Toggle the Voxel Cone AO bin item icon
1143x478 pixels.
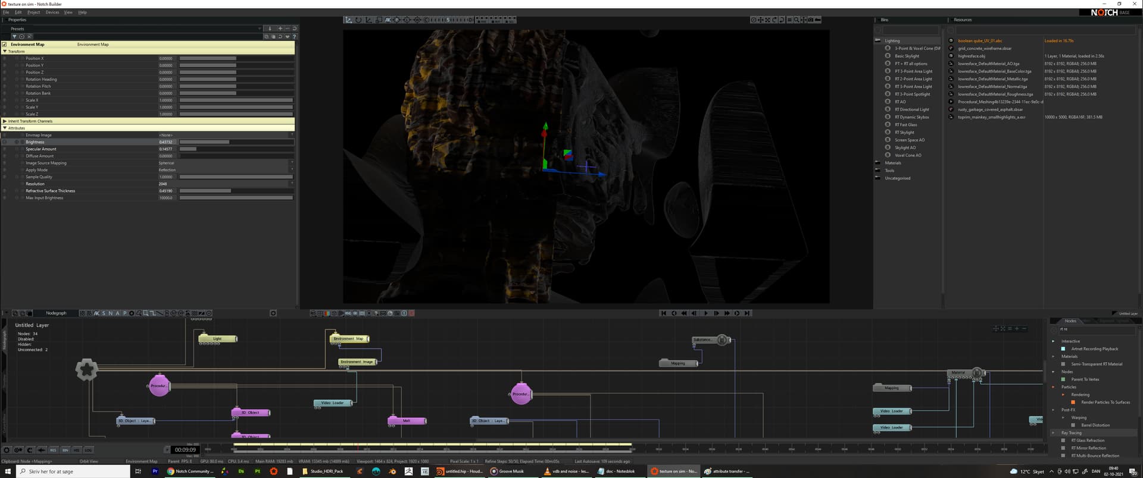pyautogui.click(x=888, y=155)
